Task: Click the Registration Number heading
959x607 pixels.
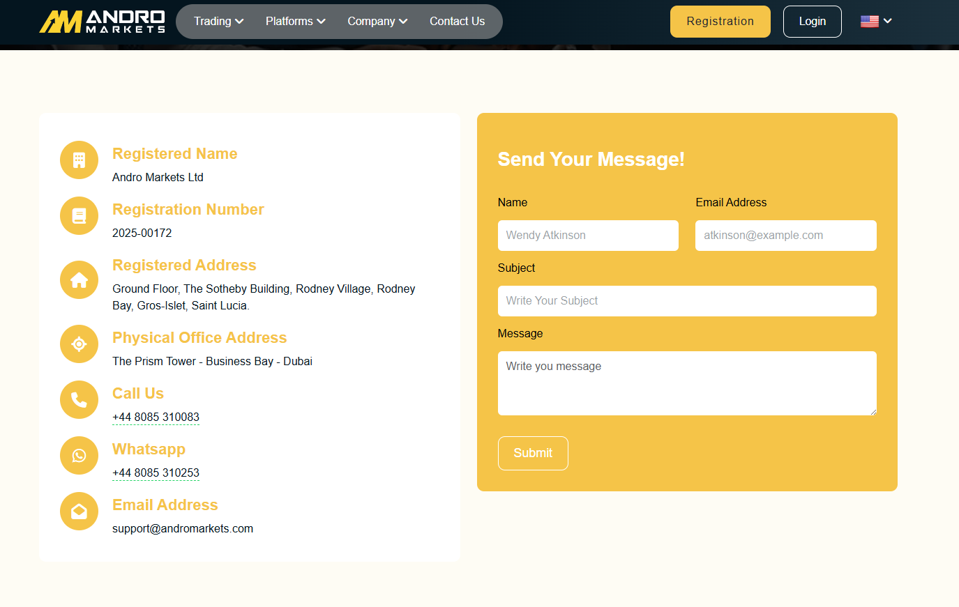Action: (x=188, y=209)
